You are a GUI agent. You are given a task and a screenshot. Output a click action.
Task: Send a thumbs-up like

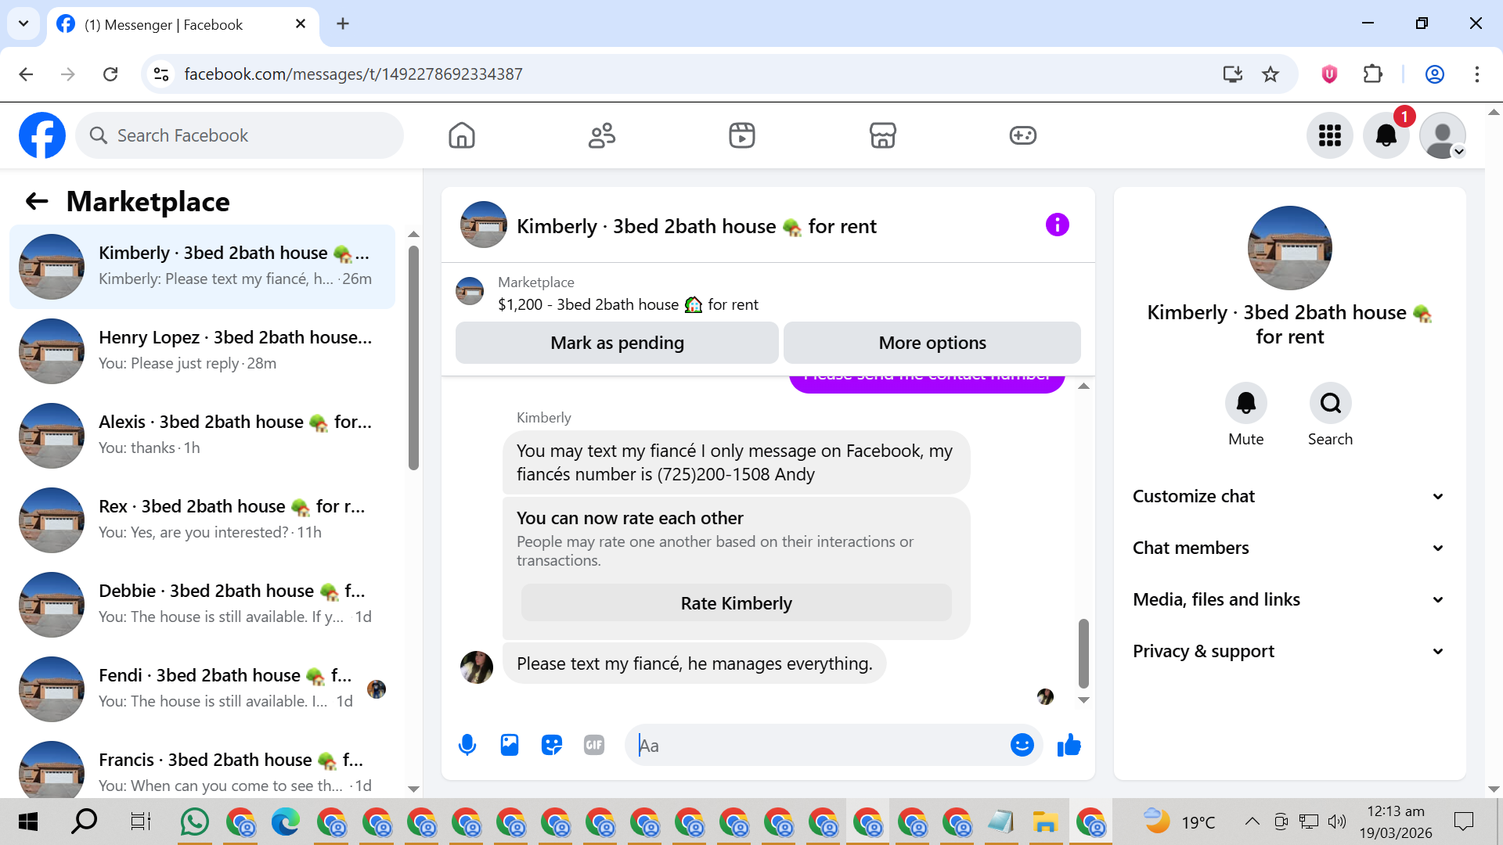[x=1069, y=745]
